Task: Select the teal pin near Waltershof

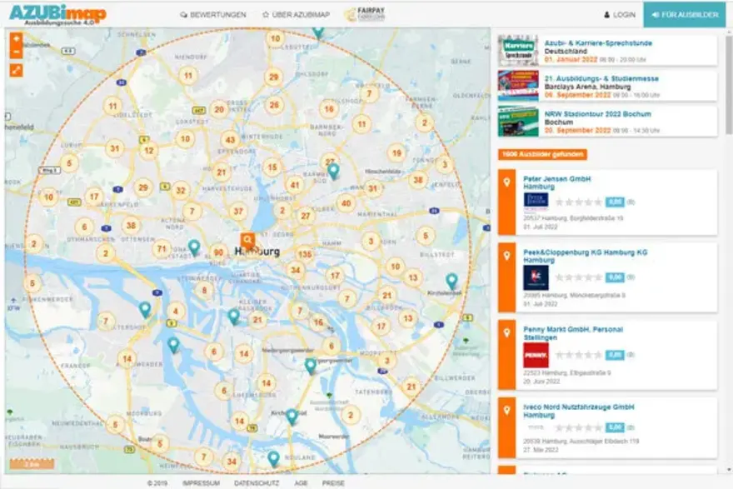Action: 145,310
